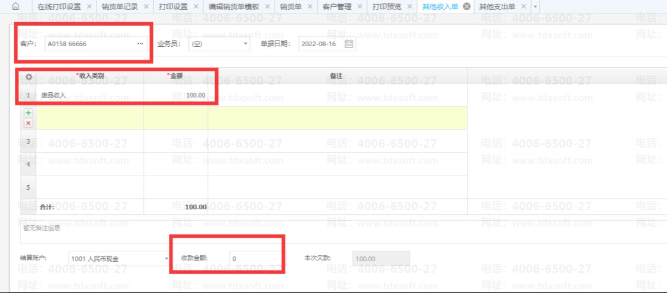Open the 结算账户 account dropdown
This screenshot has height=293, width=667.
coord(166,258)
